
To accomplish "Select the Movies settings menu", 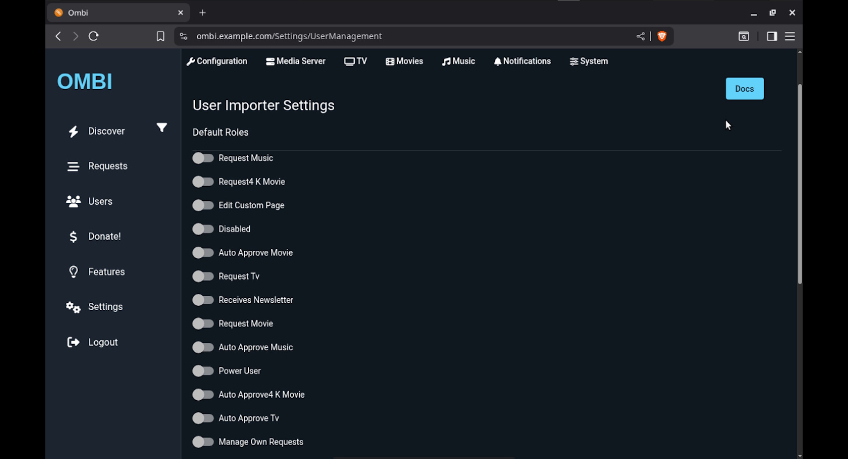I will 404,61.
